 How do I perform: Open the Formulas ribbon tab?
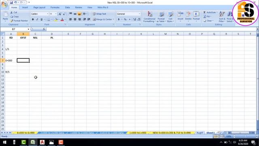pos(55,7)
